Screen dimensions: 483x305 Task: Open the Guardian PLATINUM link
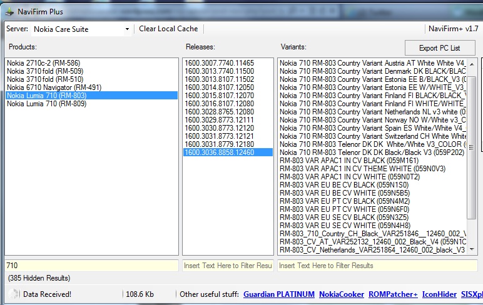click(x=279, y=294)
